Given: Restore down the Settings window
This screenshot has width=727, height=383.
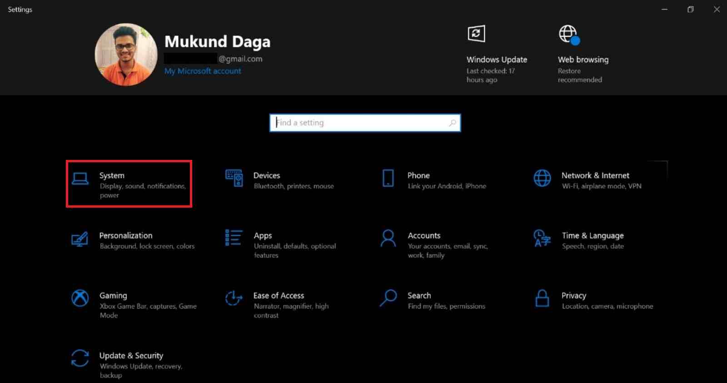Looking at the screenshot, I should coord(691,10).
